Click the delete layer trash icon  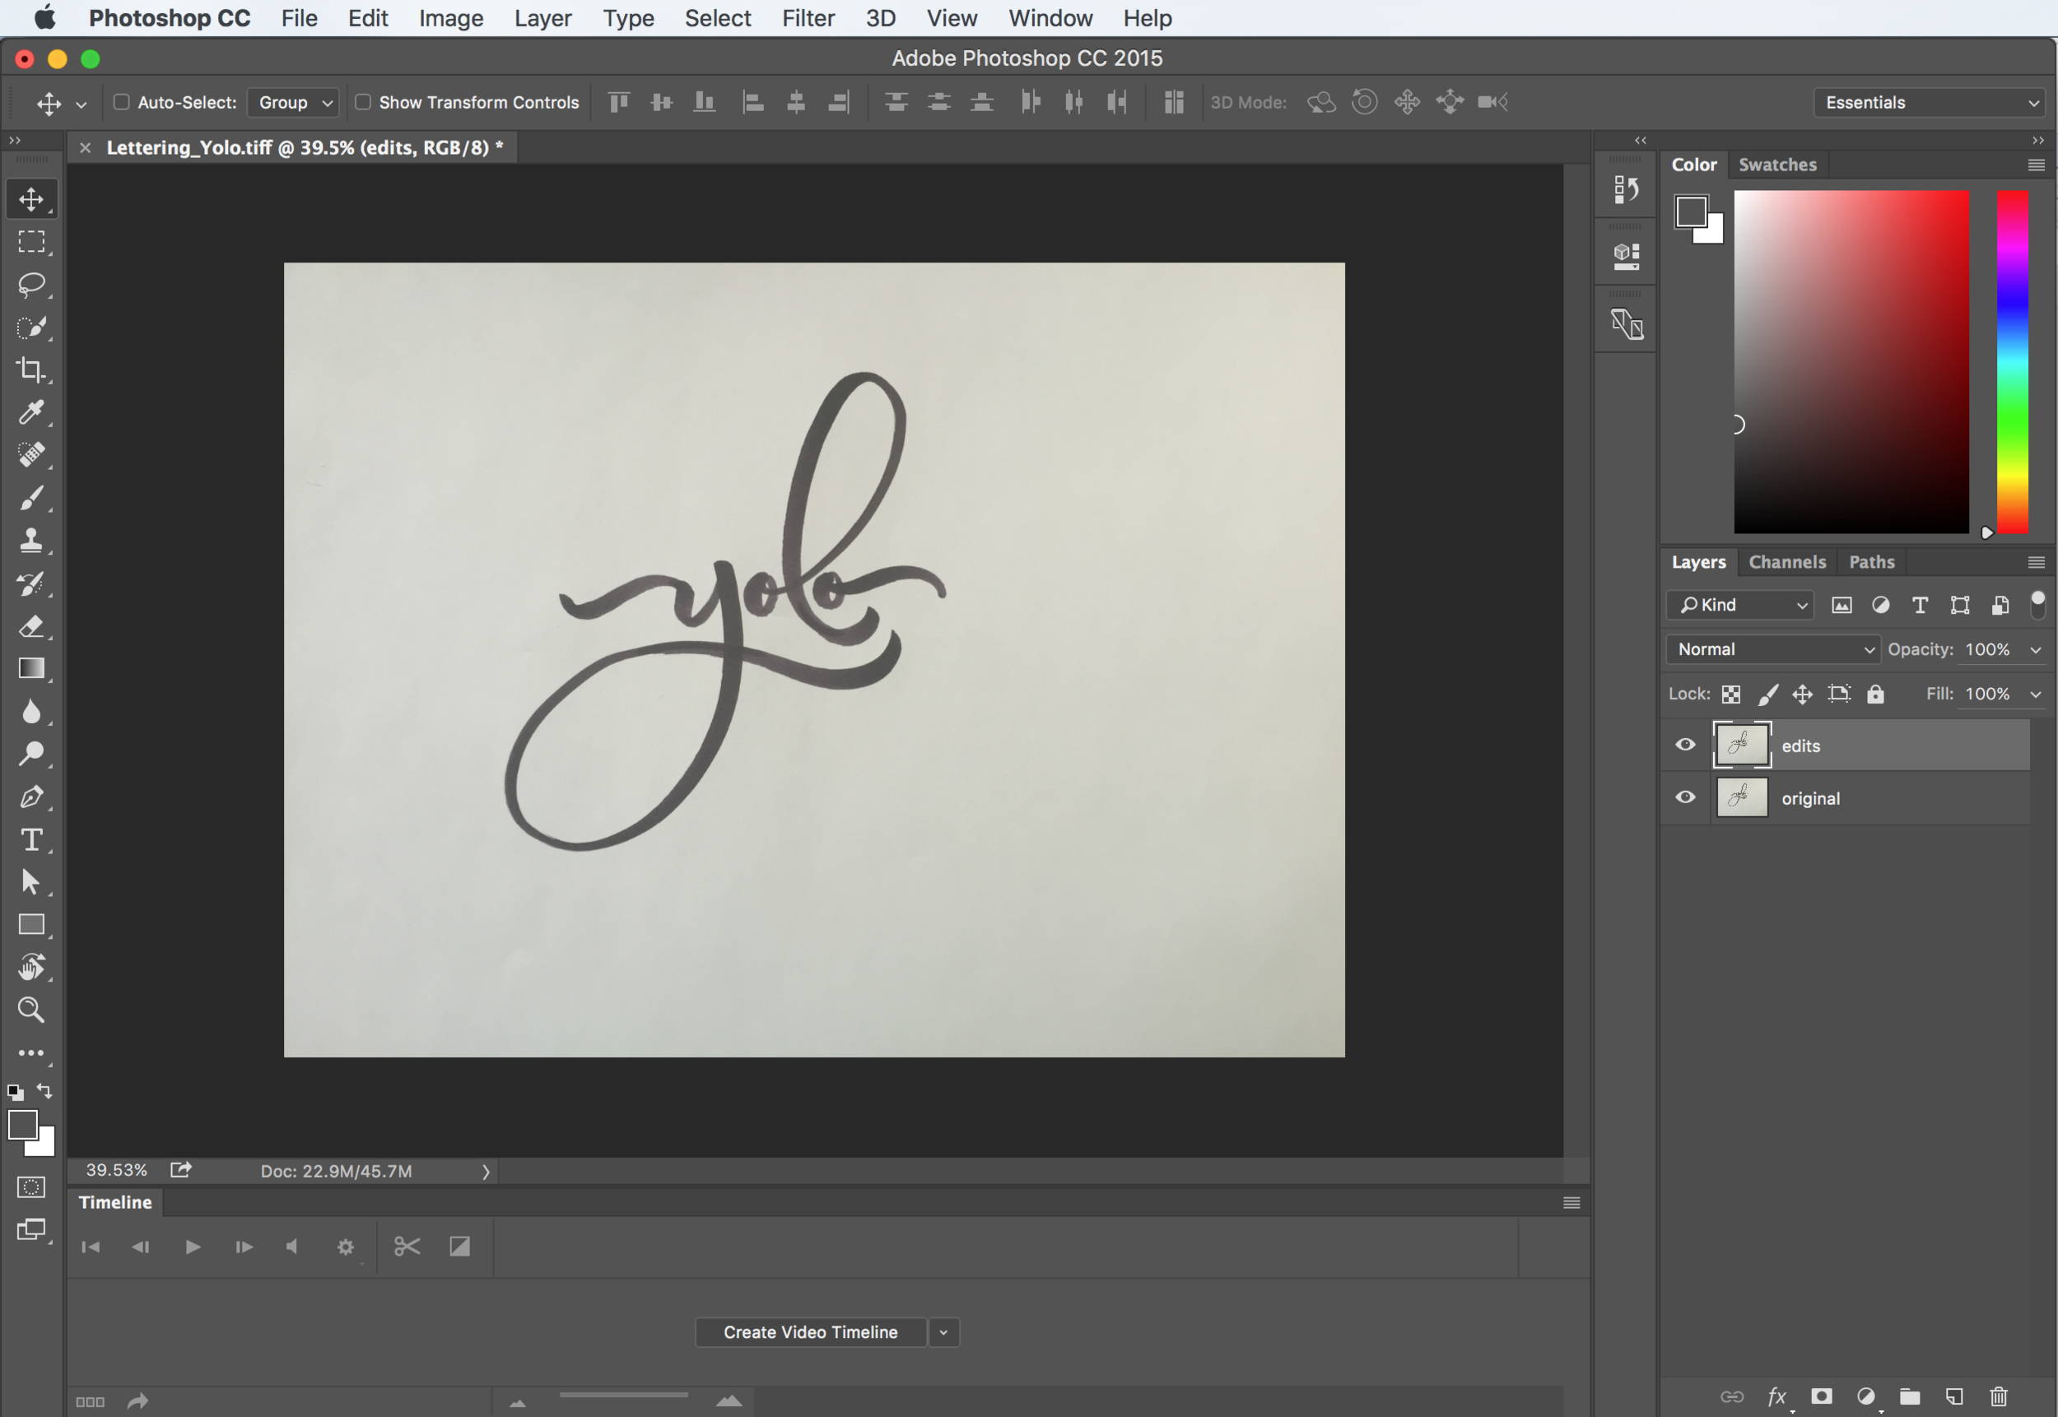(x=1999, y=1396)
